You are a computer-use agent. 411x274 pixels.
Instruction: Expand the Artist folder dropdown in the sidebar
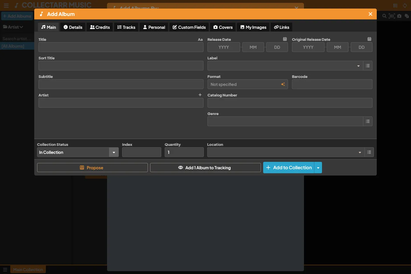click(x=13, y=27)
